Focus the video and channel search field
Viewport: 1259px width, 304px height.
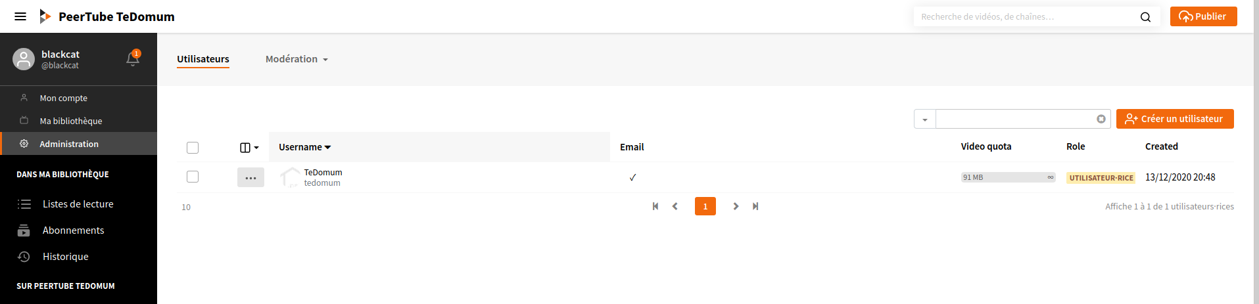pyautogui.click(x=1026, y=17)
